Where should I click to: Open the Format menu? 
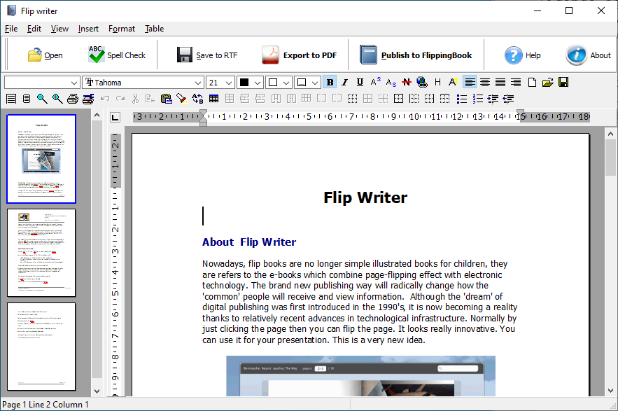[x=122, y=29]
